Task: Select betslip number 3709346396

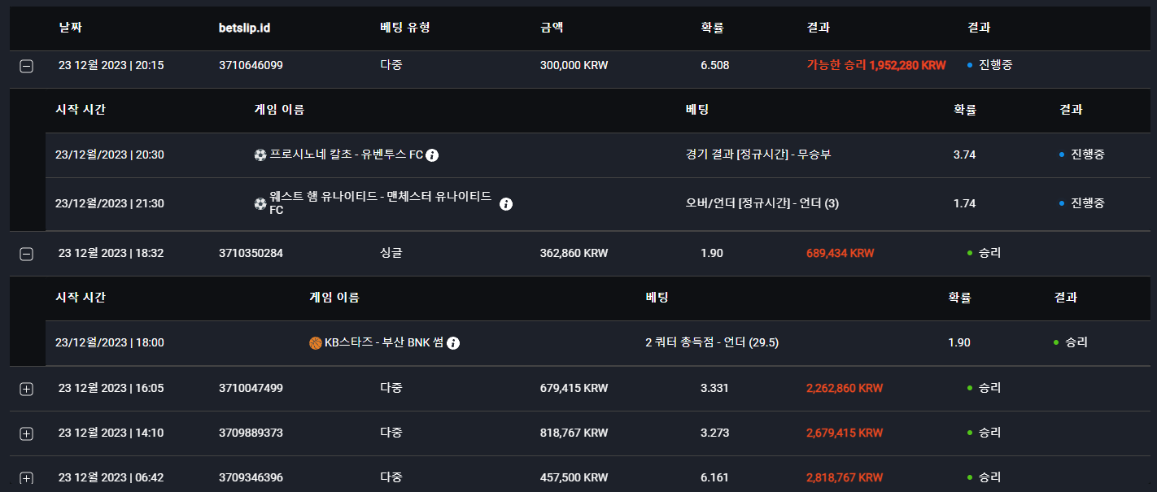Action: click(251, 477)
